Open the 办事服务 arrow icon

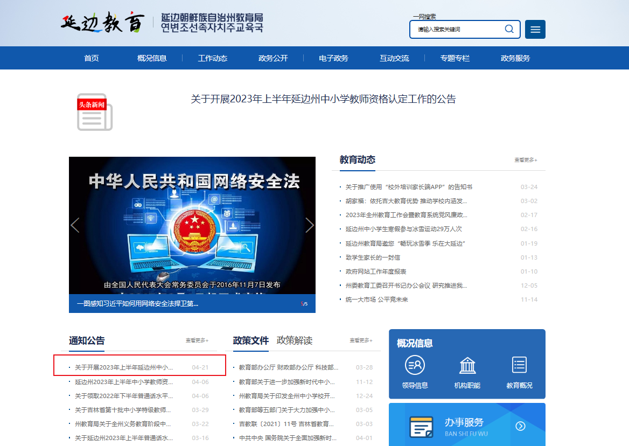pos(520,426)
